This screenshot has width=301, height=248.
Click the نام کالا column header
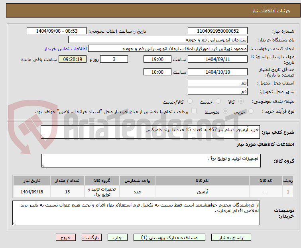(202, 181)
